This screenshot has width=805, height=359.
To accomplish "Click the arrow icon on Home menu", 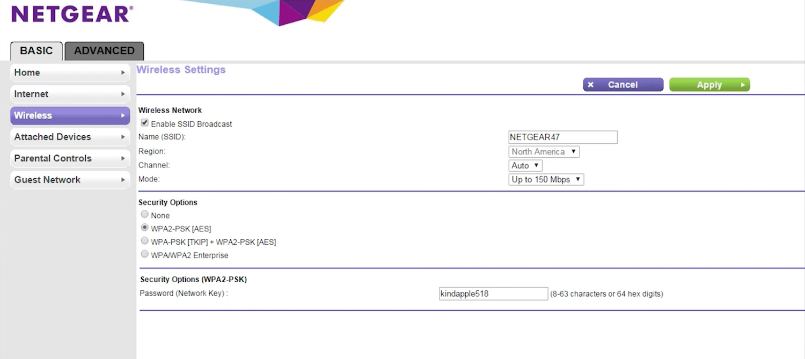I will point(123,72).
